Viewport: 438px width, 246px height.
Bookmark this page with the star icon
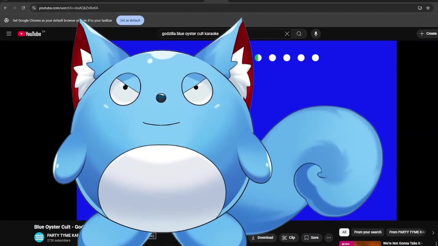(x=428, y=8)
